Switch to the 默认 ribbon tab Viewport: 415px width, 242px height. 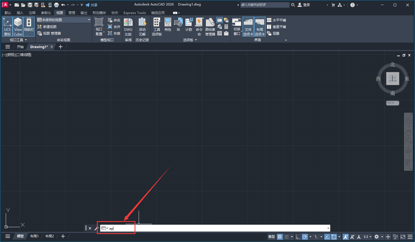8,13
